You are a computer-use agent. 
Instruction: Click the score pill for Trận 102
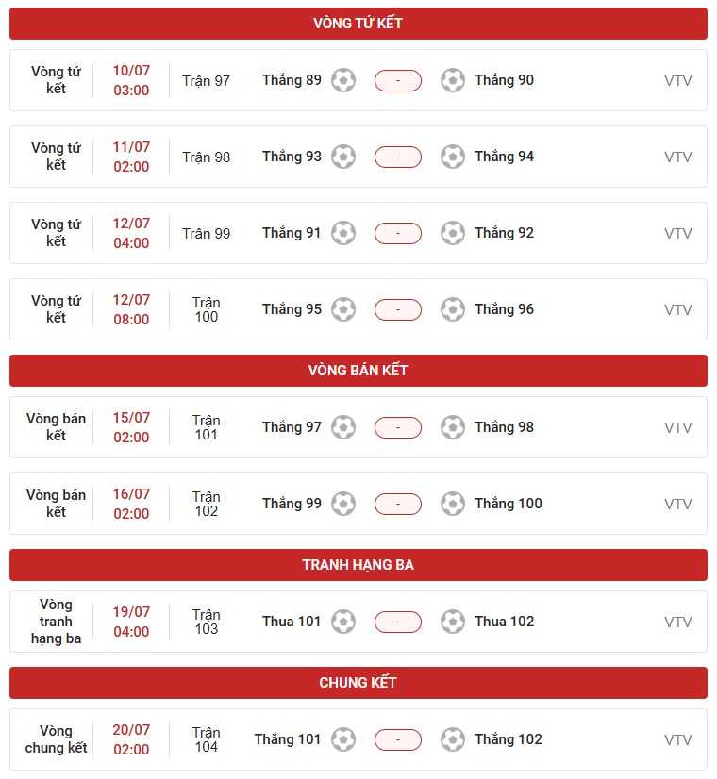[x=398, y=504]
